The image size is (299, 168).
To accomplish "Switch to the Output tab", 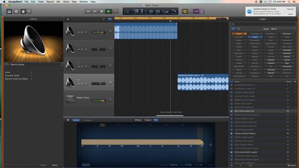I will click(x=148, y=120).
